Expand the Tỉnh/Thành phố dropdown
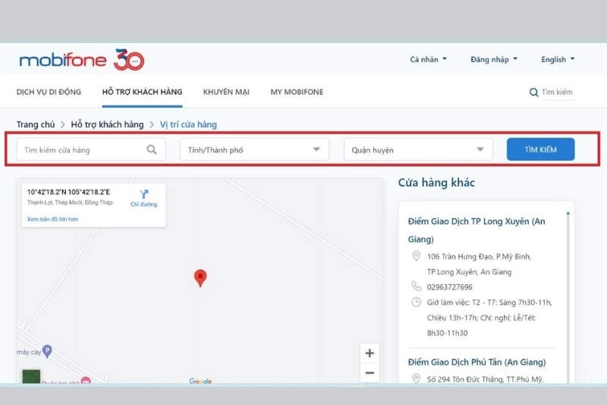This screenshot has width=607, height=405. 254,150
